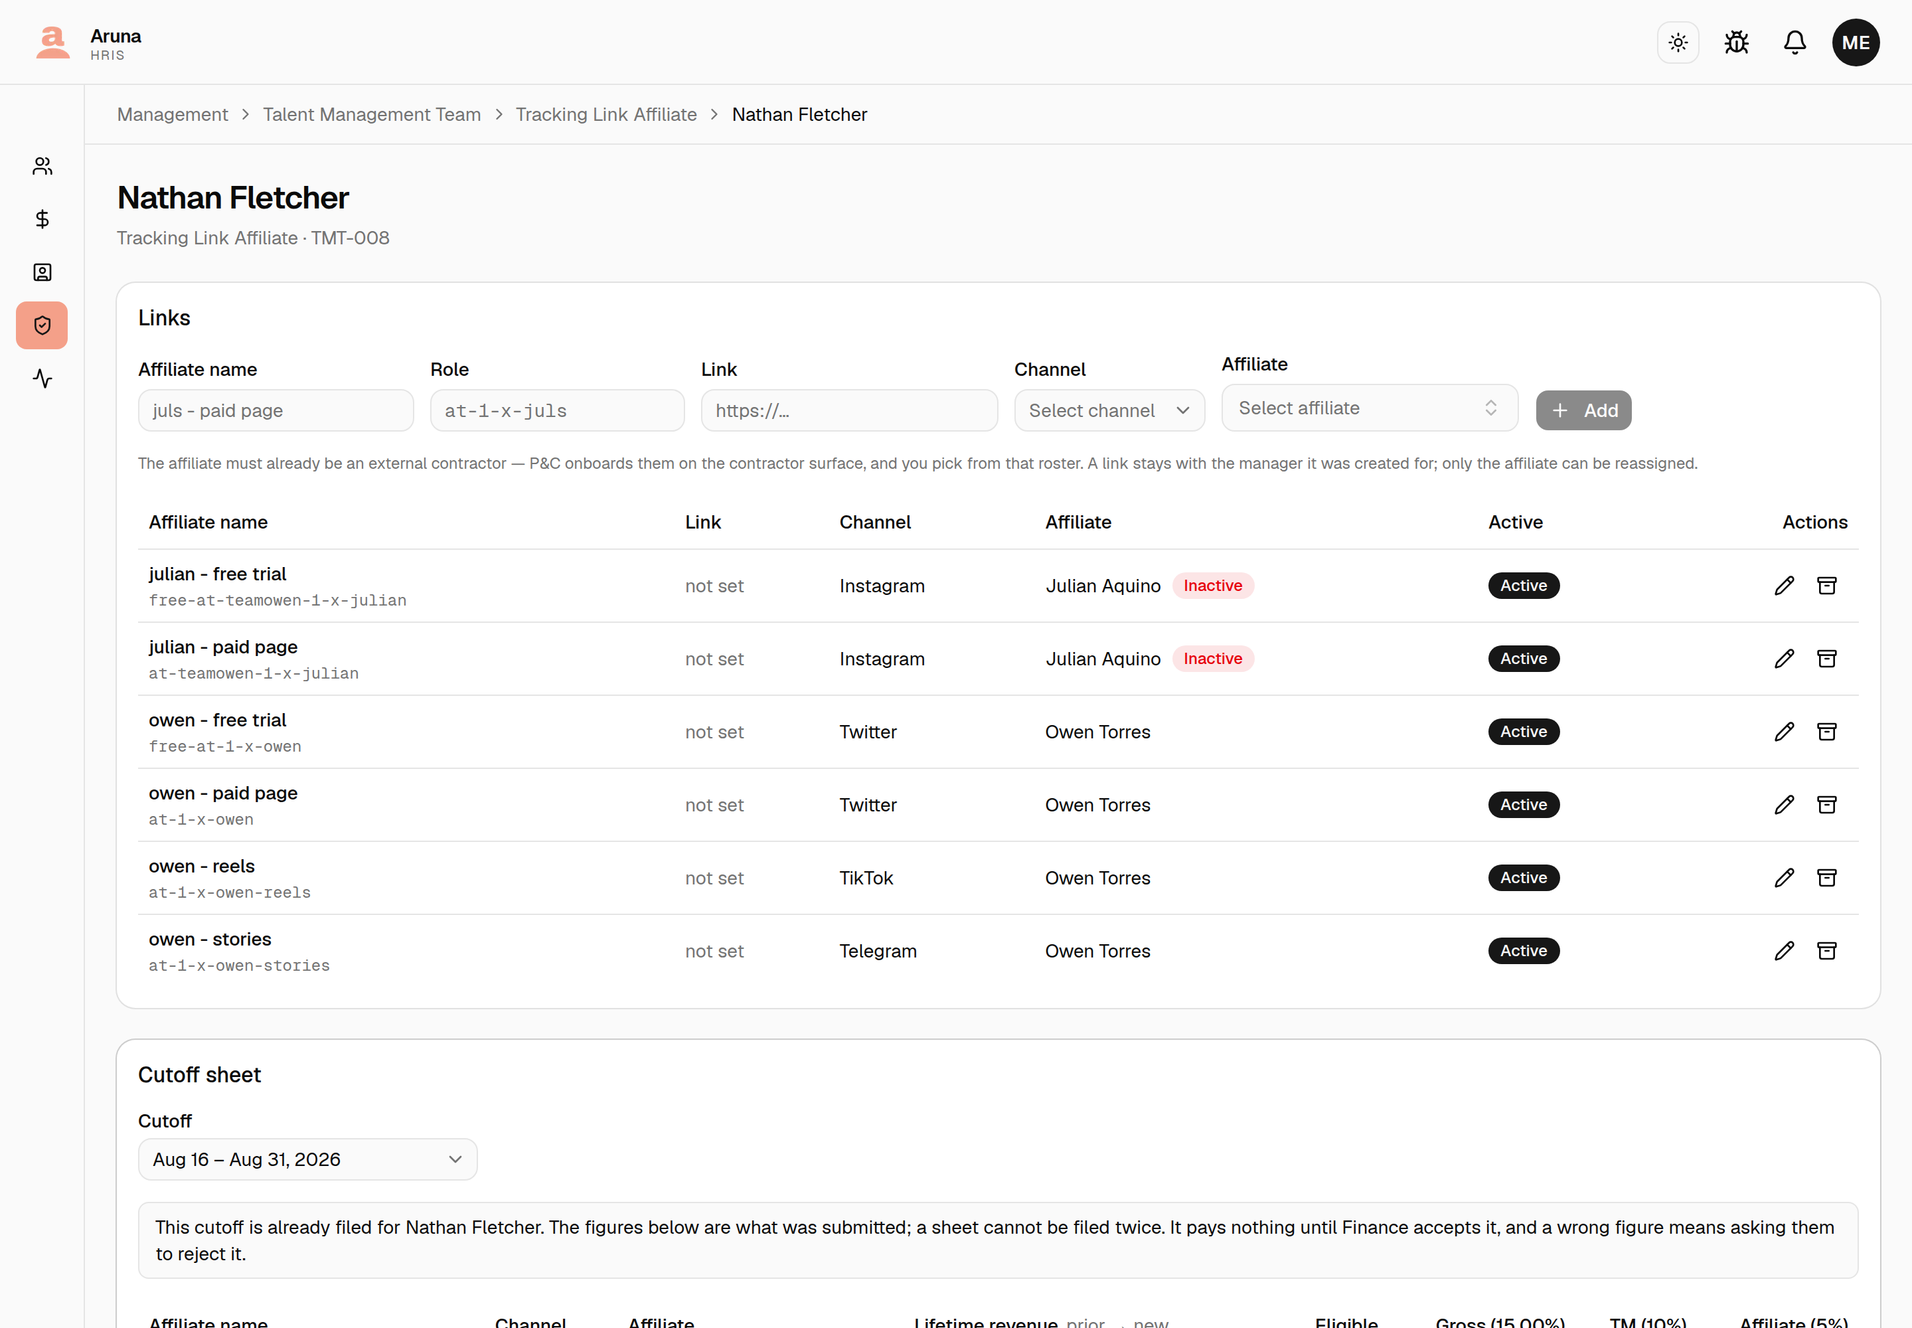This screenshot has width=1912, height=1328.
Task: Open the bug report icon
Action: coord(1735,42)
